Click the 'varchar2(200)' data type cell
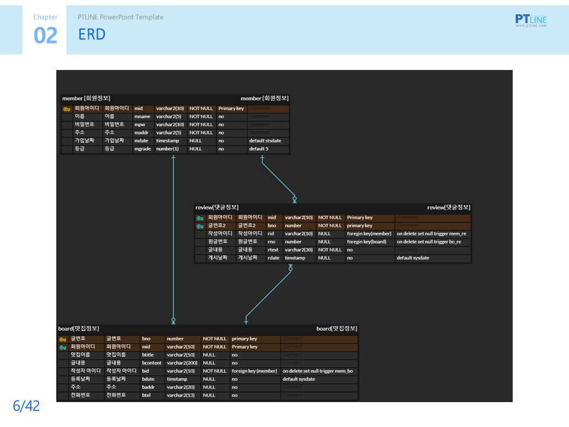 click(x=182, y=363)
